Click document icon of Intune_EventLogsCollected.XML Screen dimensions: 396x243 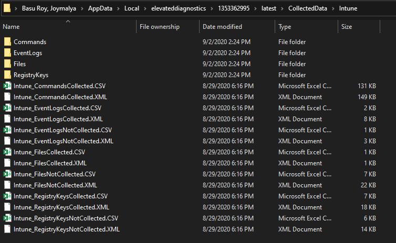[7, 119]
